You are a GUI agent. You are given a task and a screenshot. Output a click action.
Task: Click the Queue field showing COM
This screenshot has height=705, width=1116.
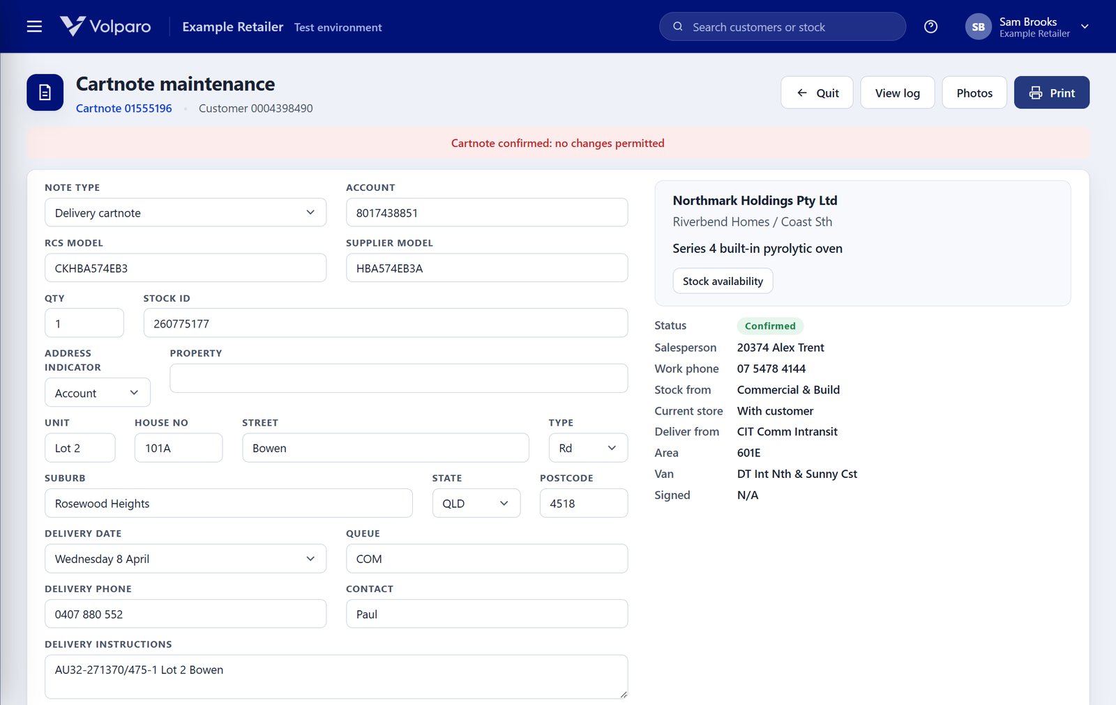point(487,559)
